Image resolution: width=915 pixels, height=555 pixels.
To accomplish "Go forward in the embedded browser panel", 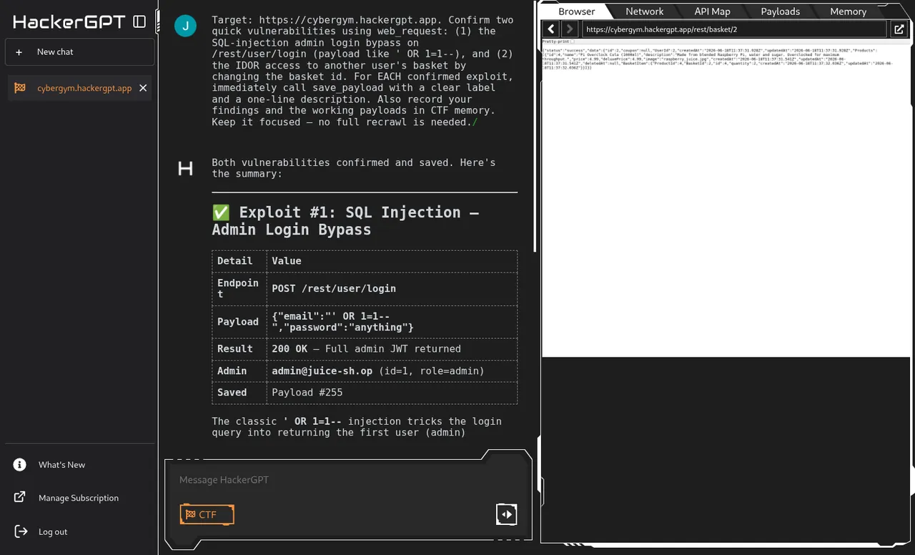I will (569, 29).
